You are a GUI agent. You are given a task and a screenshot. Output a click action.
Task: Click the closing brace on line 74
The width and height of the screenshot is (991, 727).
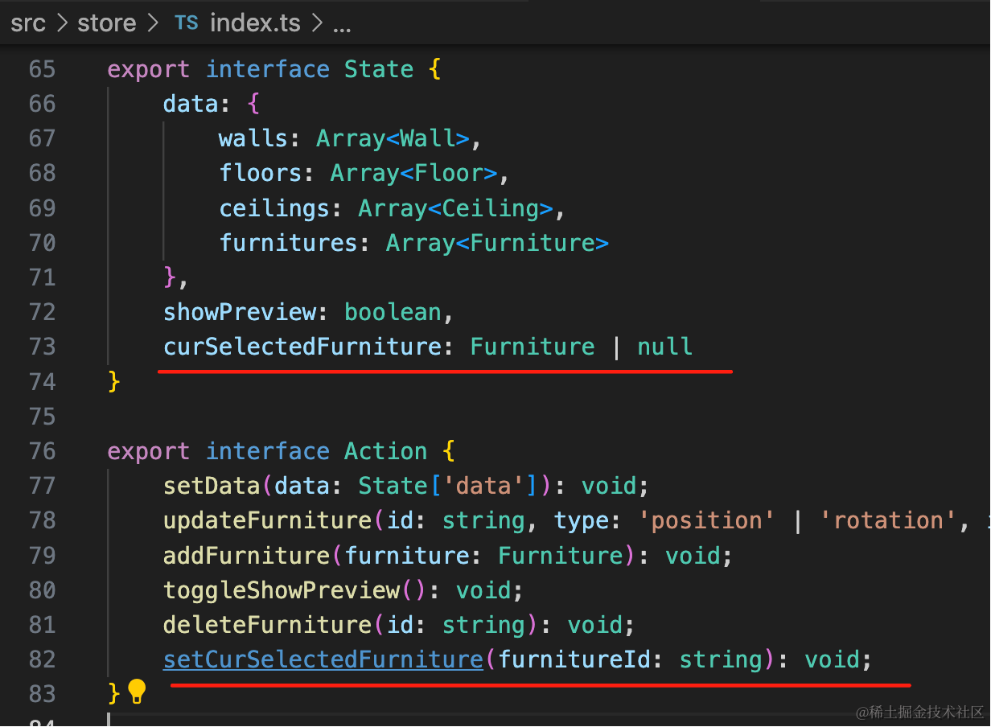click(114, 381)
